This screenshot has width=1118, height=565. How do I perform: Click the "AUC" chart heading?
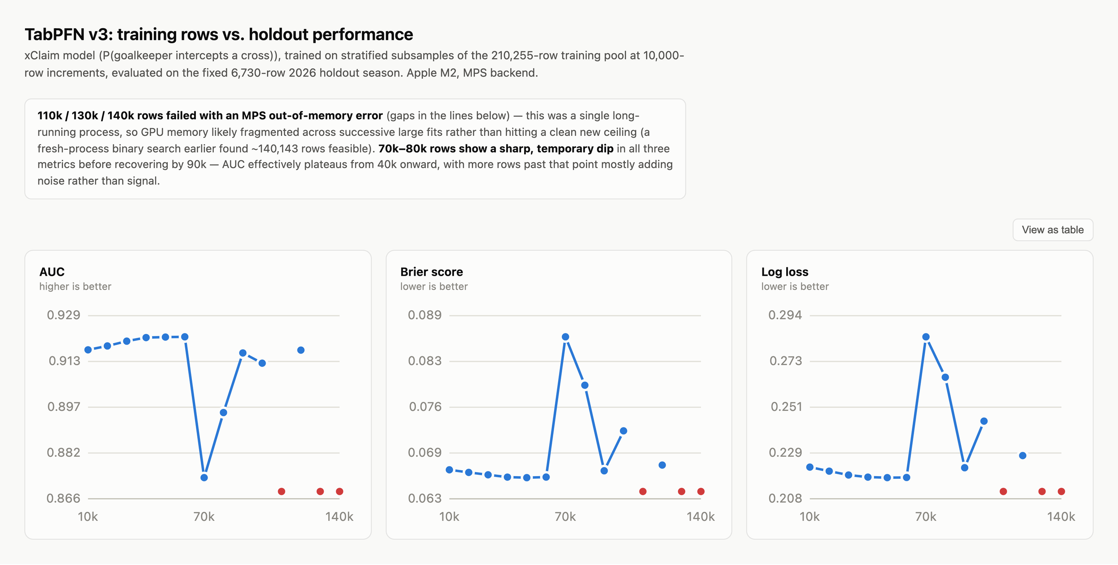[x=52, y=272]
